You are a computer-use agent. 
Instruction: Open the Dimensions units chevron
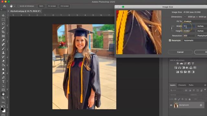coord(185,17)
